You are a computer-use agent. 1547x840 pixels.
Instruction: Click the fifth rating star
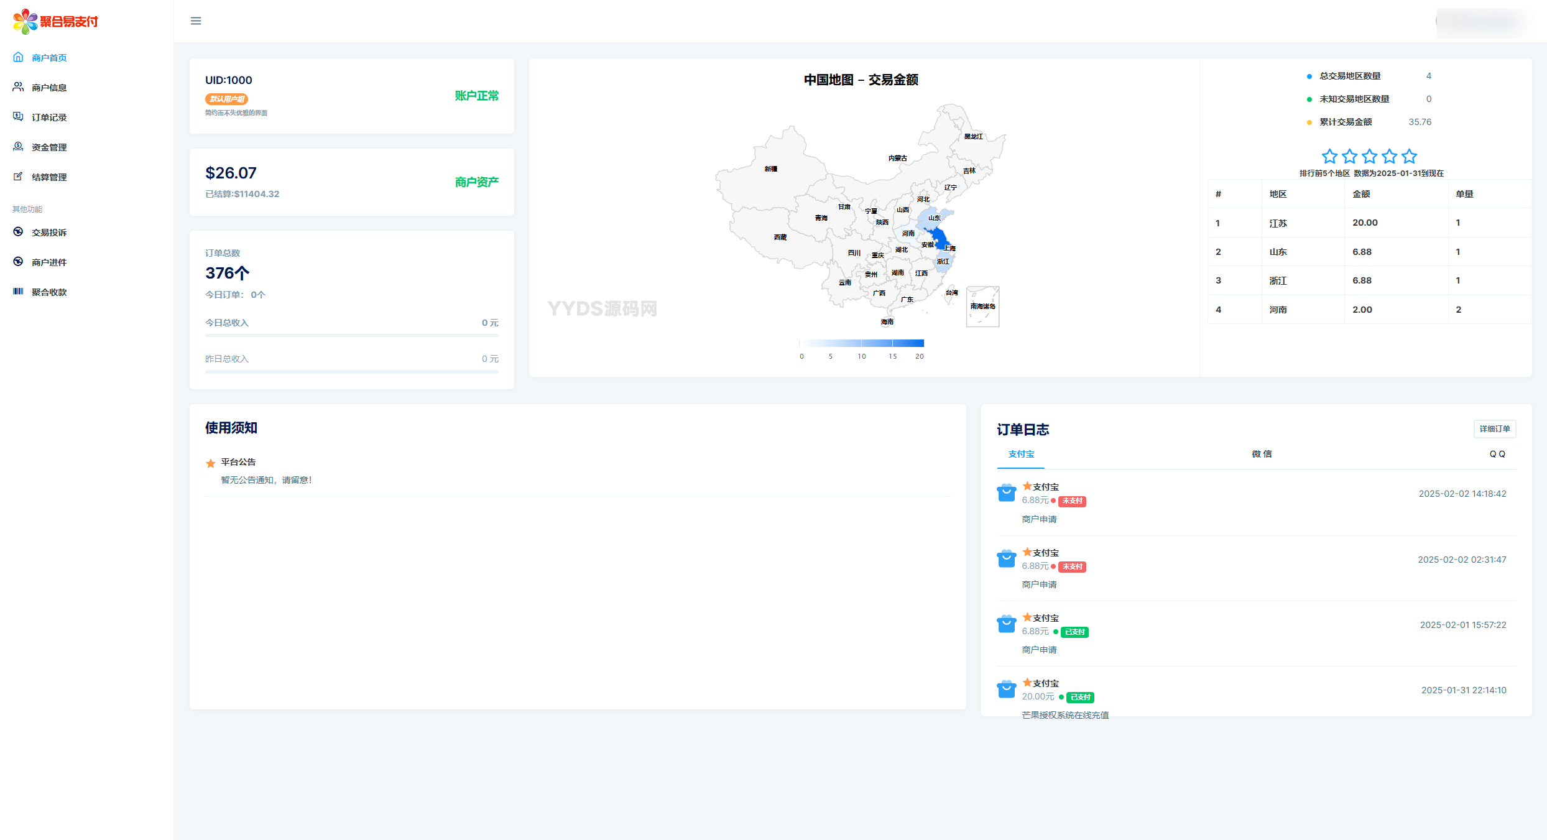(x=1410, y=156)
